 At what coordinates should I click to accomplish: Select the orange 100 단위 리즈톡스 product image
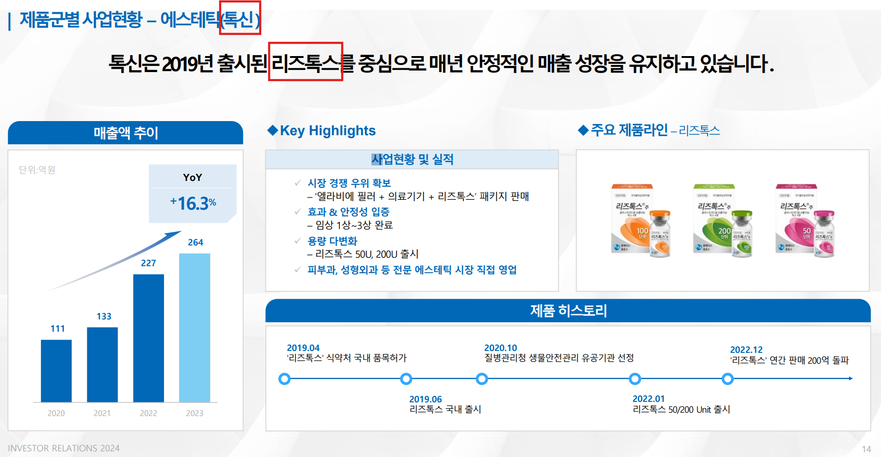641,220
